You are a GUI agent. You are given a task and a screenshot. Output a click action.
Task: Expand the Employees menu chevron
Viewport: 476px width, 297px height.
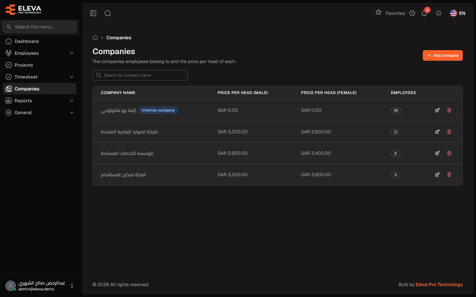click(72, 53)
